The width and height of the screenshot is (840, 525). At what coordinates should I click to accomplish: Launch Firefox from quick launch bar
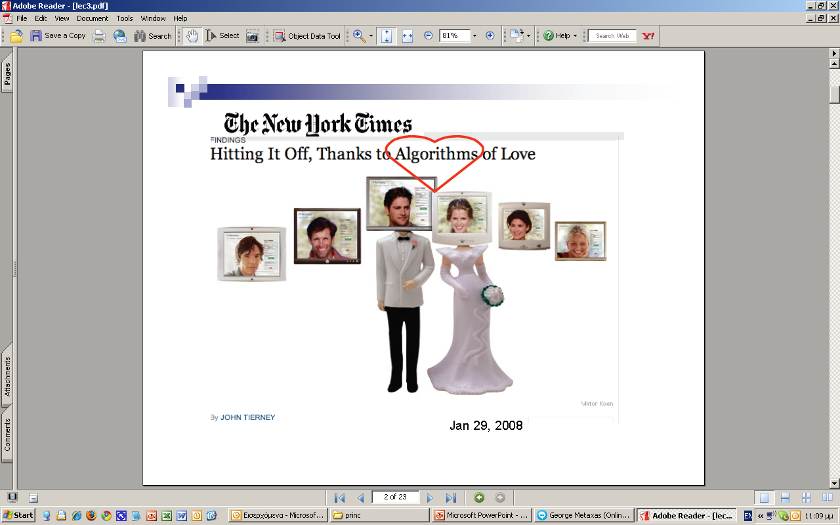91,516
